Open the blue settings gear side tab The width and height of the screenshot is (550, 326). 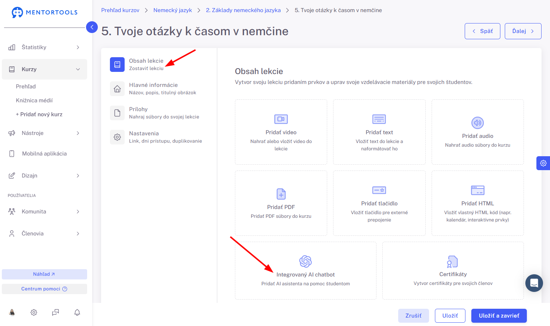[543, 163]
